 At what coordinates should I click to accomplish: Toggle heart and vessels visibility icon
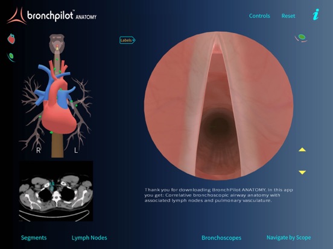coord(11,38)
